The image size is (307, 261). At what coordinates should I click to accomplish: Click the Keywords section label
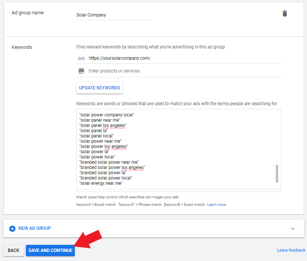22,47
